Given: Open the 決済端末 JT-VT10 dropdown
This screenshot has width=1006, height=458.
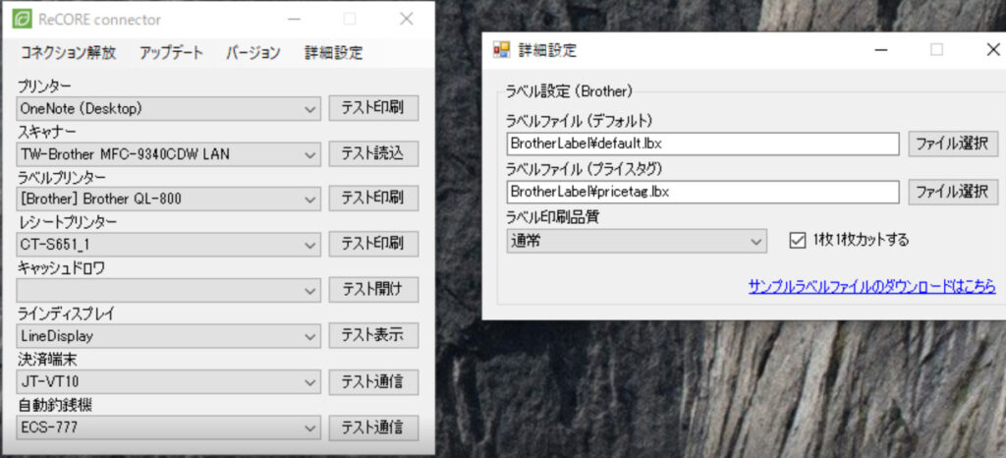Looking at the screenshot, I should pos(169,381).
